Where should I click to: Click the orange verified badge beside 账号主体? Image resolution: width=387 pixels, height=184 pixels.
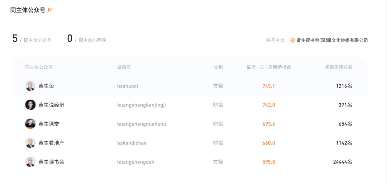click(x=293, y=41)
